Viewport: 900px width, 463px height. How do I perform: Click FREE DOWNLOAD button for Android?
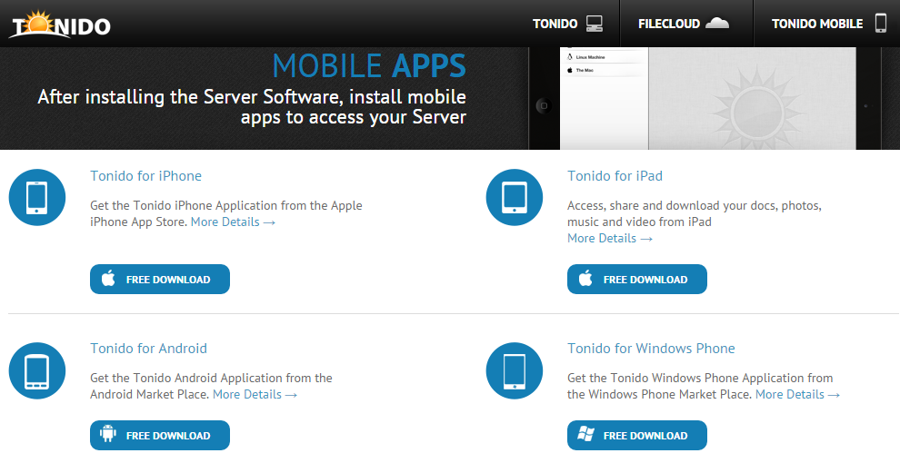tap(160, 436)
